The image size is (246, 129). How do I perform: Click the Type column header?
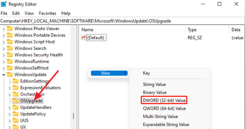click(192, 30)
